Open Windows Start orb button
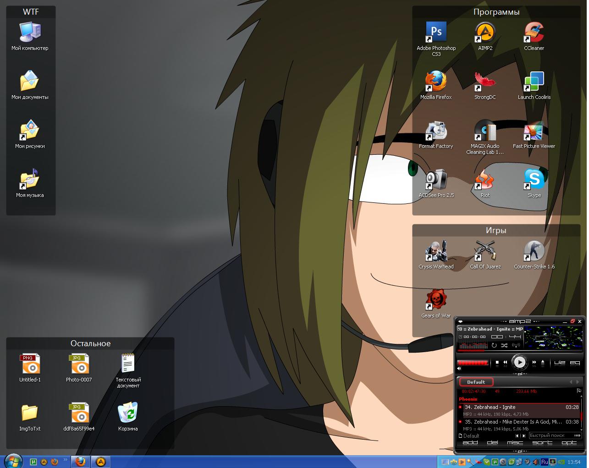This screenshot has width=589, height=468. (12, 461)
